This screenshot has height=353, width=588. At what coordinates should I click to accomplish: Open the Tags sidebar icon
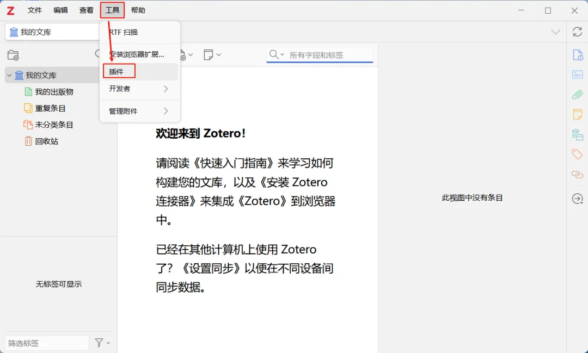578,154
